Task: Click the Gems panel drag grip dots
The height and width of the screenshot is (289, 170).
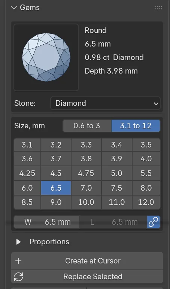Action: [158, 8]
